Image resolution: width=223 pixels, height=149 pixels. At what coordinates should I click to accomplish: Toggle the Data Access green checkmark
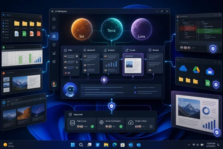(92, 126)
